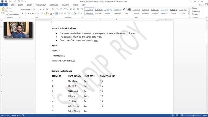208x117 pixels.
Task: Apply the Heading 1 style
Action: [108, 11]
